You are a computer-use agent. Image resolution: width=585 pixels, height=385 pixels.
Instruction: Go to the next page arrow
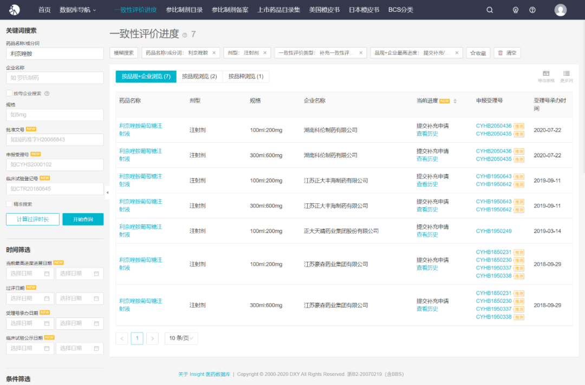click(152, 338)
